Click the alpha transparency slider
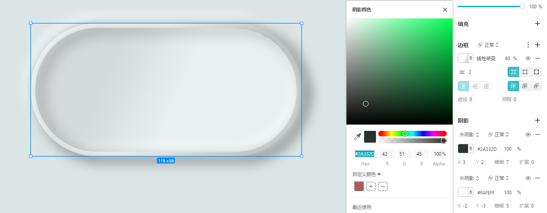 413,141
